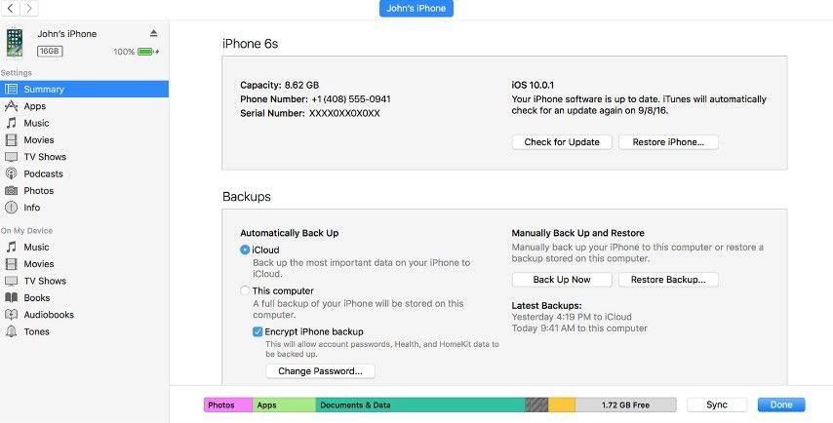Open the Apps icon under Settings
The image size is (833, 423).
[11, 106]
